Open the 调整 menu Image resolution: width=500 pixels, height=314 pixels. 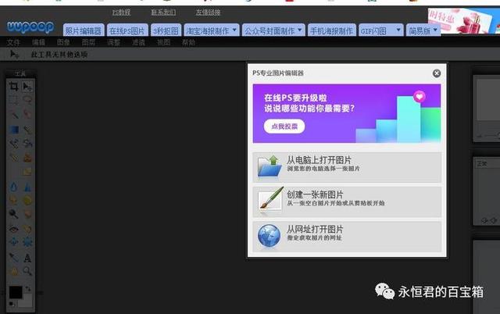113,42
